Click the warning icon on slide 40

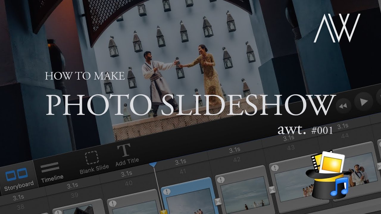[x=113, y=204]
